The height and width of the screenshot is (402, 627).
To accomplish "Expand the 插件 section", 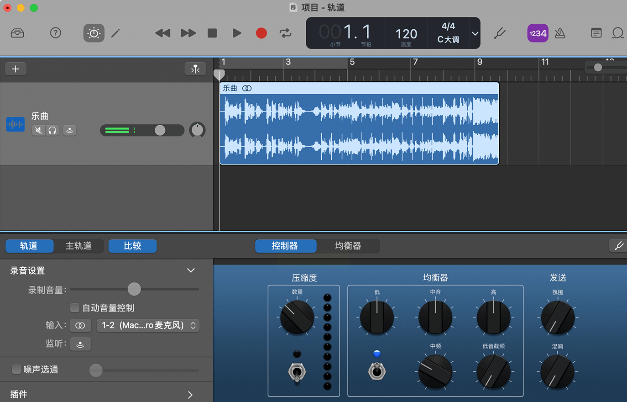I will 190,394.
